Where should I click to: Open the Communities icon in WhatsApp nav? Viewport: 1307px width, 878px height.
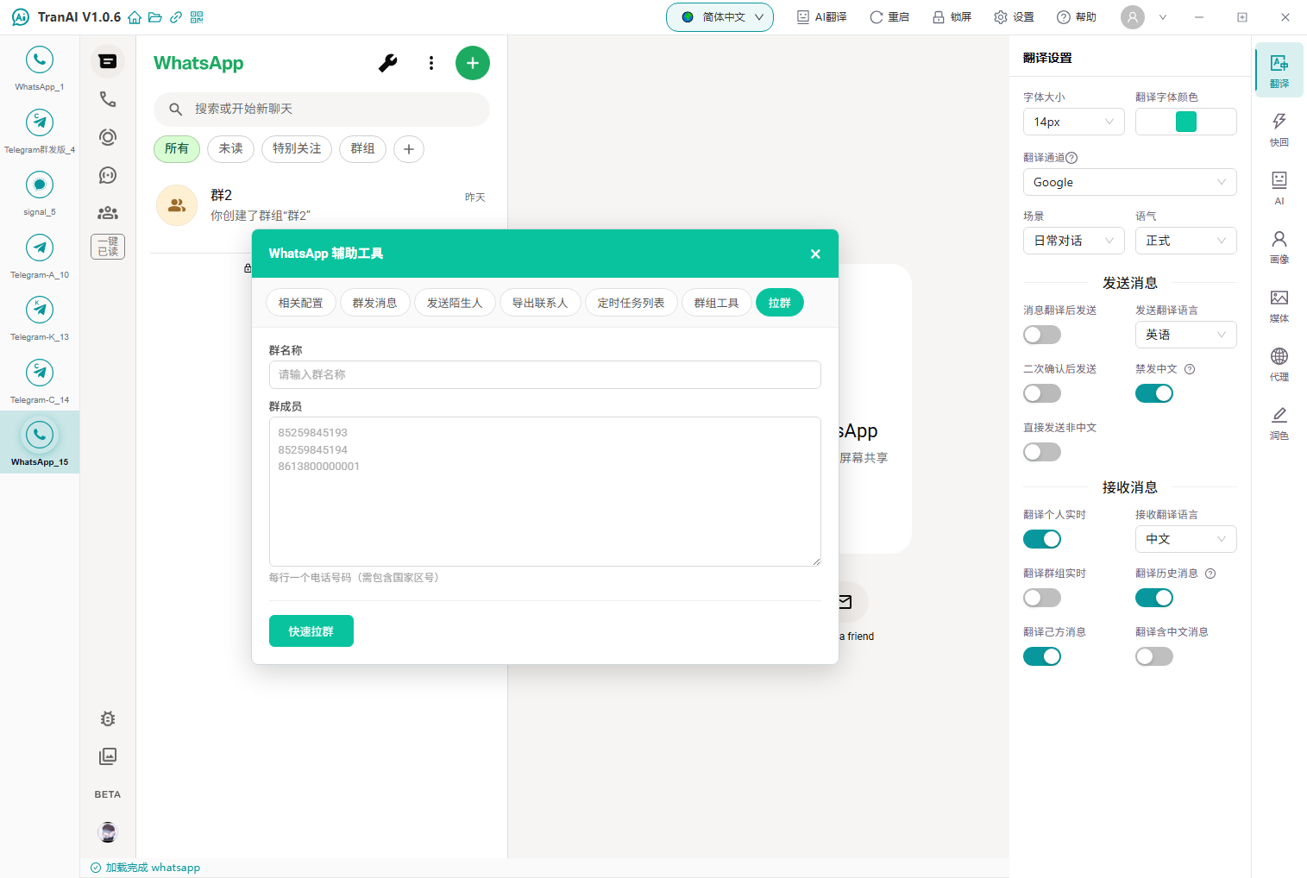pos(108,213)
